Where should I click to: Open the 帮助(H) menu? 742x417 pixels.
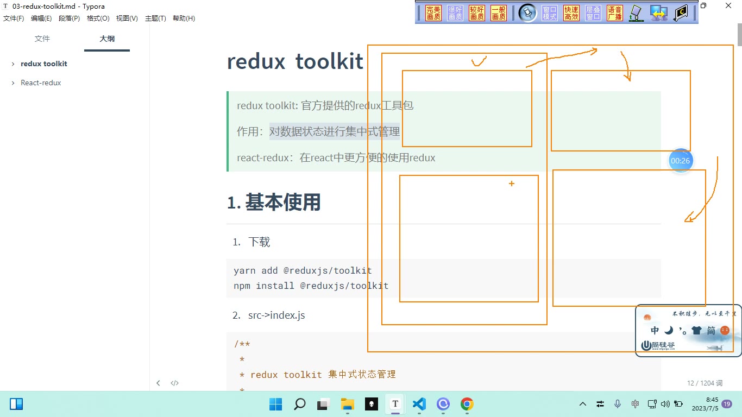tap(184, 18)
